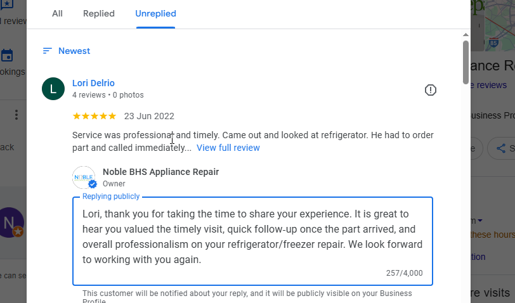Open the Newest sort dropdown
Screen dimensions: 515x303
[x=74, y=51]
